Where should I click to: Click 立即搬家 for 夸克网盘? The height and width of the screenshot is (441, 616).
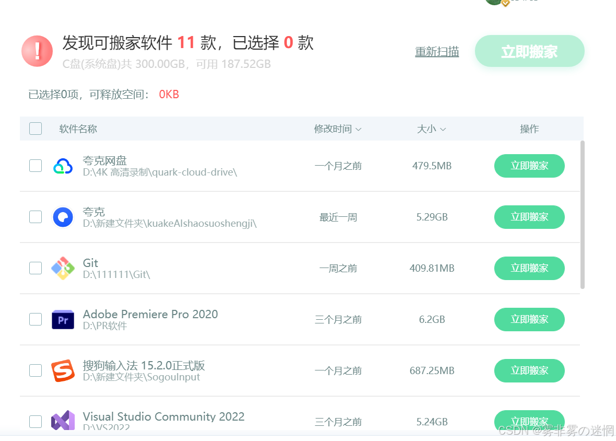530,166
